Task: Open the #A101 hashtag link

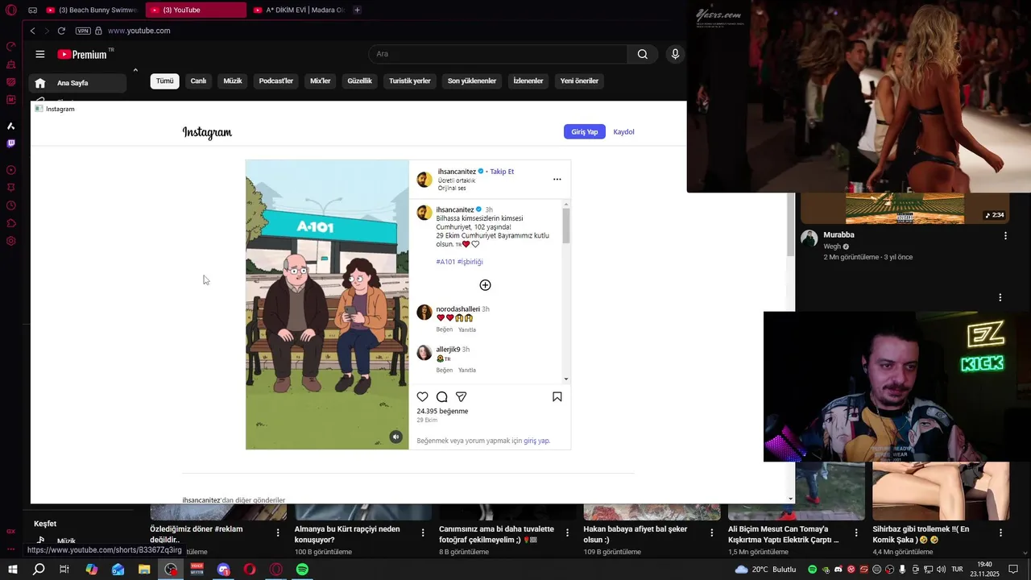Action: point(445,262)
